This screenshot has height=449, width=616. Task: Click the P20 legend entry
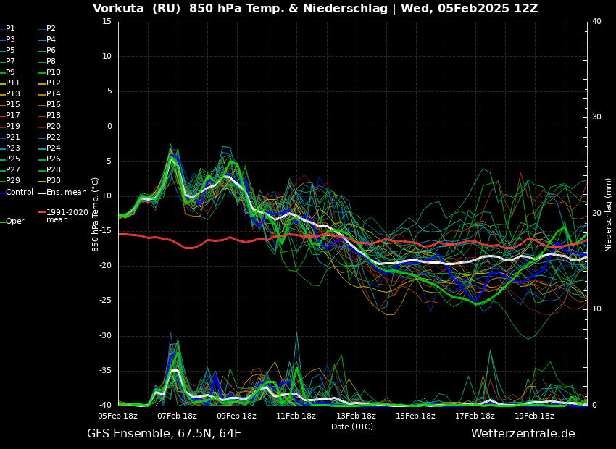tap(54, 127)
